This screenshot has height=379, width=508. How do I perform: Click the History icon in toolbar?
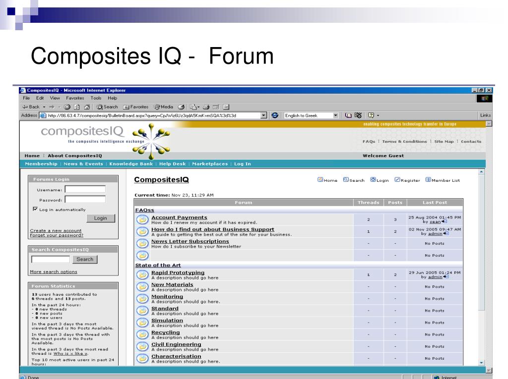[x=182, y=107]
